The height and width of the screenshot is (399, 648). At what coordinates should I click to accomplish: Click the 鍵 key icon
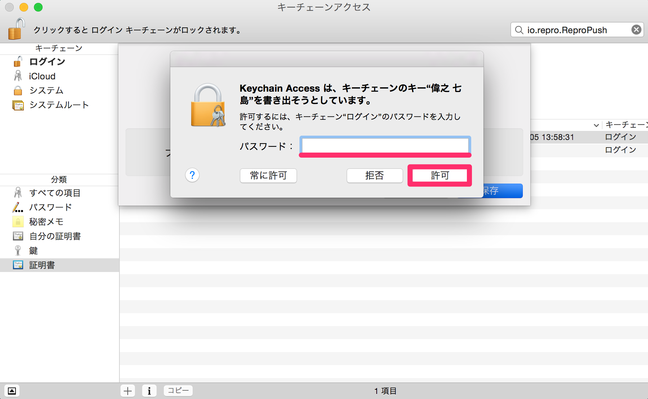point(18,250)
